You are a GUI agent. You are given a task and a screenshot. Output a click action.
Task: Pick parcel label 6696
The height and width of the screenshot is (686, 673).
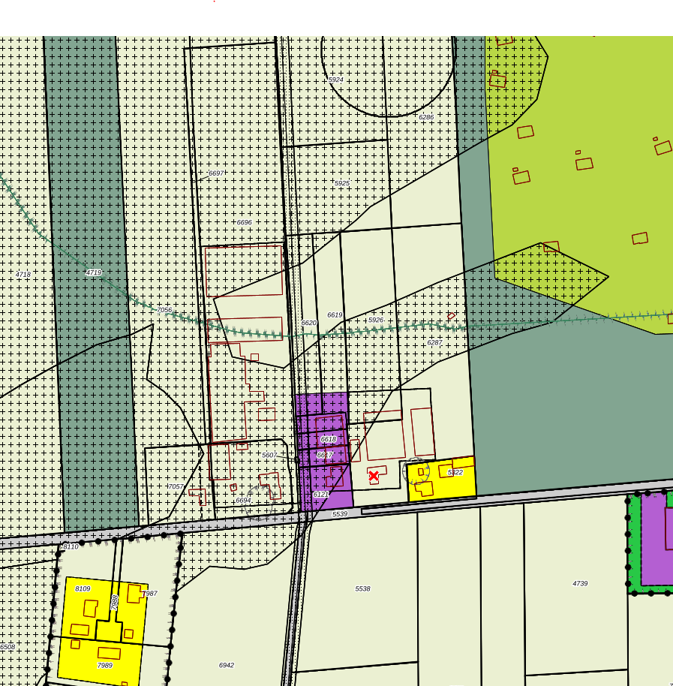(245, 222)
